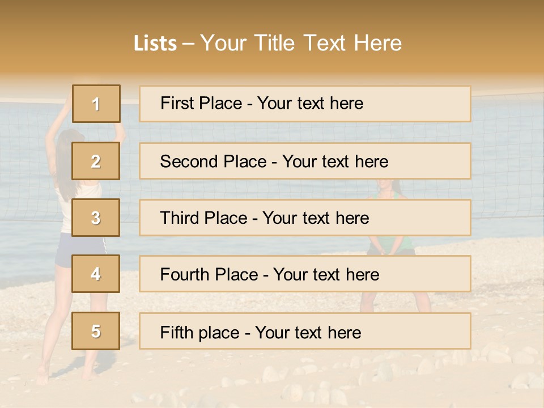This screenshot has height=408, width=544.
Task: Click the "First Place" text box
Action: [305, 104]
